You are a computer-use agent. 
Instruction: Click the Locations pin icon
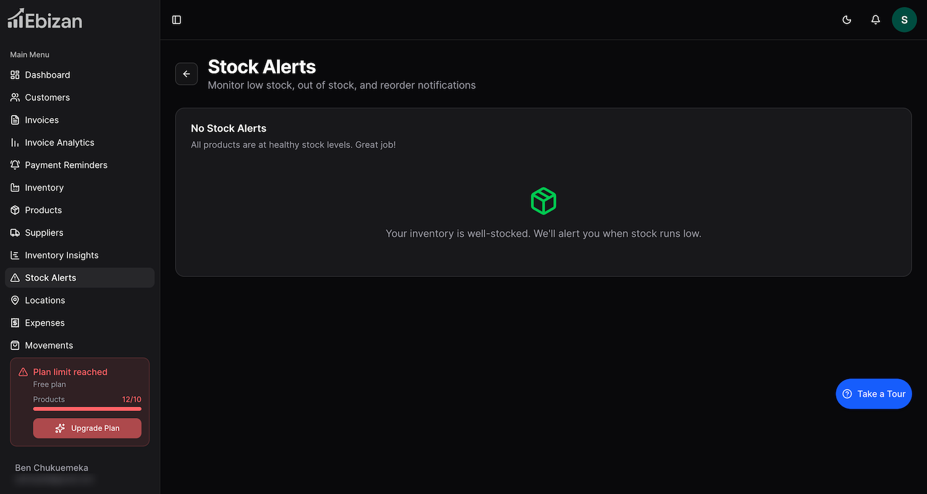pos(15,300)
